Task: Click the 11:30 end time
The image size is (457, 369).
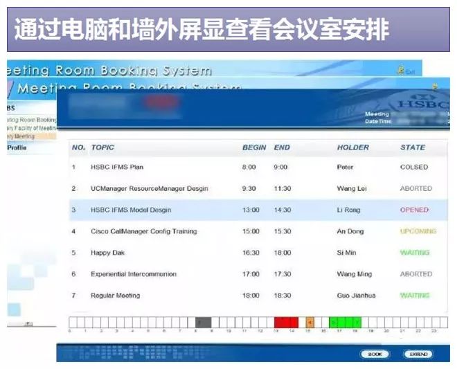Action: (282, 188)
